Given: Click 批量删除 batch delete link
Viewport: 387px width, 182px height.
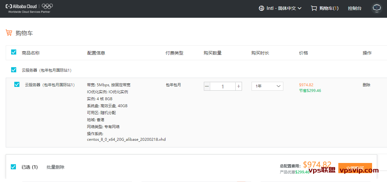Looking at the screenshot, I should point(55,167).
